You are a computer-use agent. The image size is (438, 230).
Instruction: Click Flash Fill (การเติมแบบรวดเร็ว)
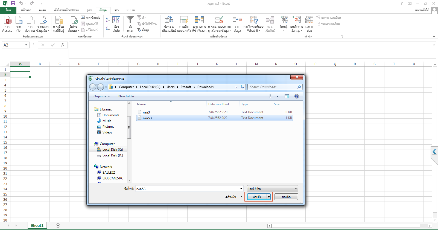(184, 24)
